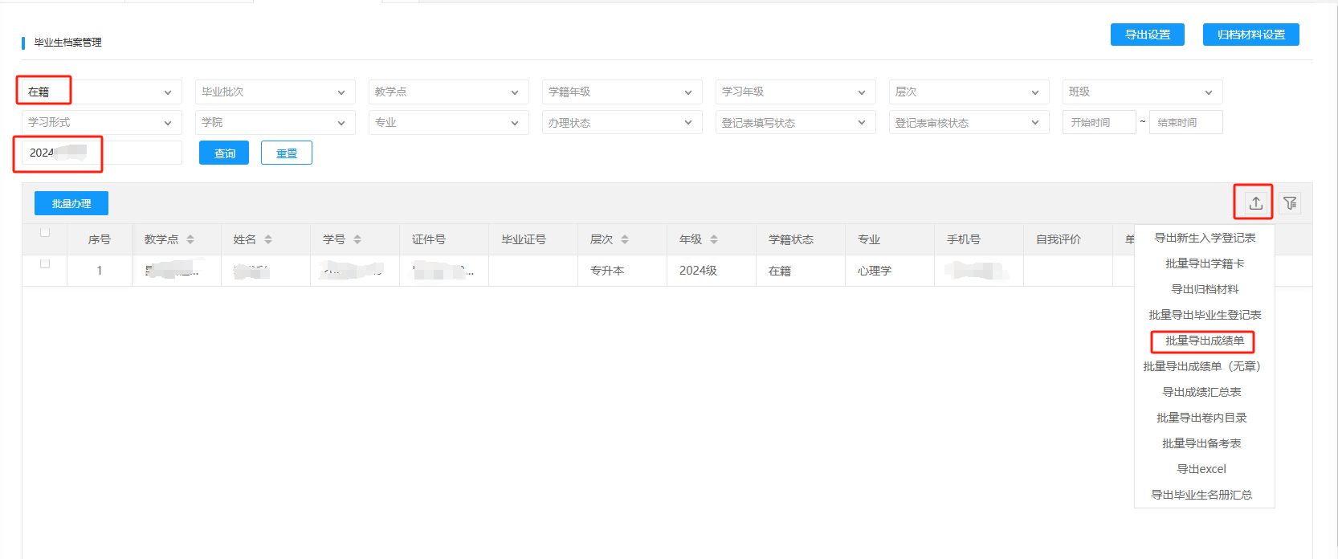Sort table by 层次 column arrows

point(625,239)
